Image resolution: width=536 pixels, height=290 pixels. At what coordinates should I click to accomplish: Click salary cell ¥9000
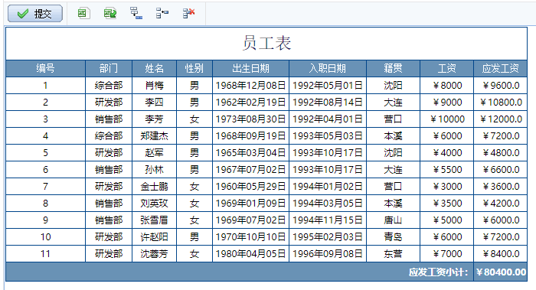click(446, 102)
